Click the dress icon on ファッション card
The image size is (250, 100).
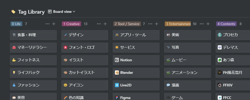(x=14, y=85)
